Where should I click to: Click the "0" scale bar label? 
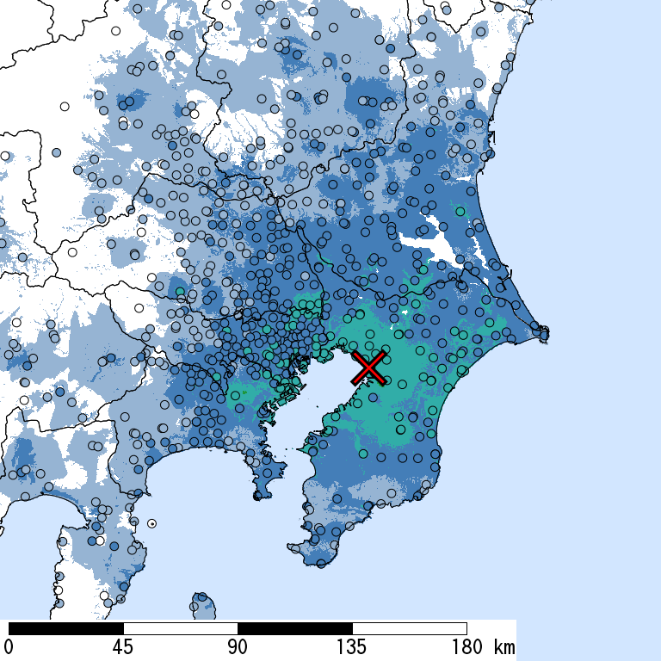point(7,646)
